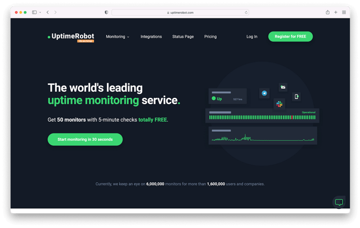Click the Slack icon in the illustration

279,104
